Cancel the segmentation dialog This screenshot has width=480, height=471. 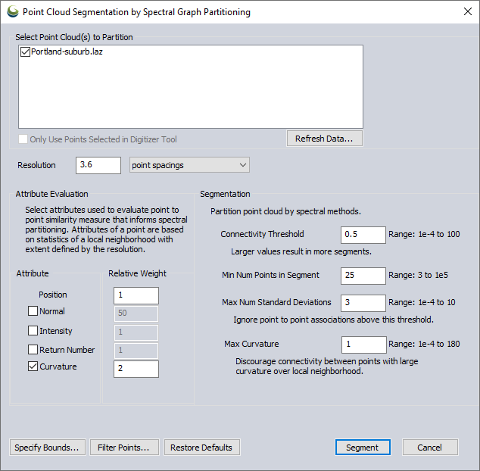[x=430, y=448]
